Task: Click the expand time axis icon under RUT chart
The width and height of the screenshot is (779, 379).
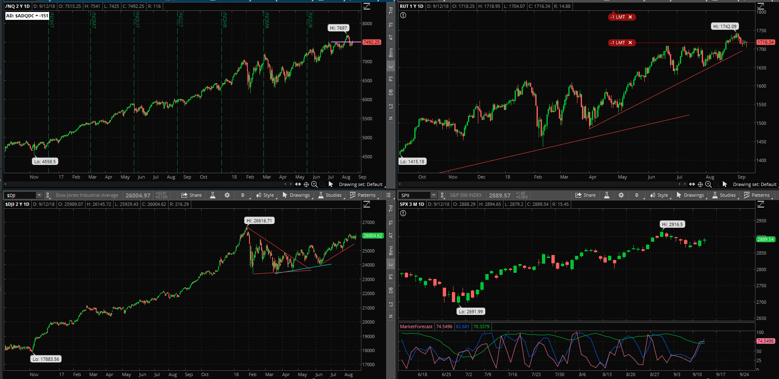Action: (692, 184)
